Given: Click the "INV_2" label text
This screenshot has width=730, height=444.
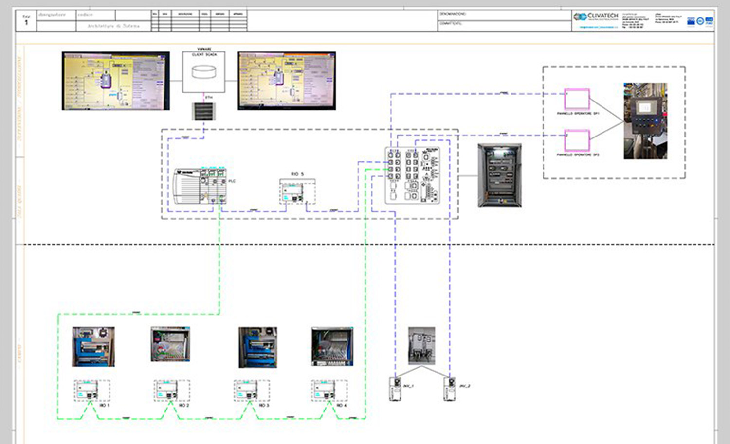Looking at the screenshot, I should [x=465, y=386].
